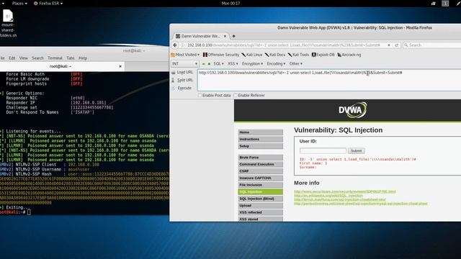Open the terminal Search menu
This screenshot has width=461, height=259.
(x=37, y=58)
